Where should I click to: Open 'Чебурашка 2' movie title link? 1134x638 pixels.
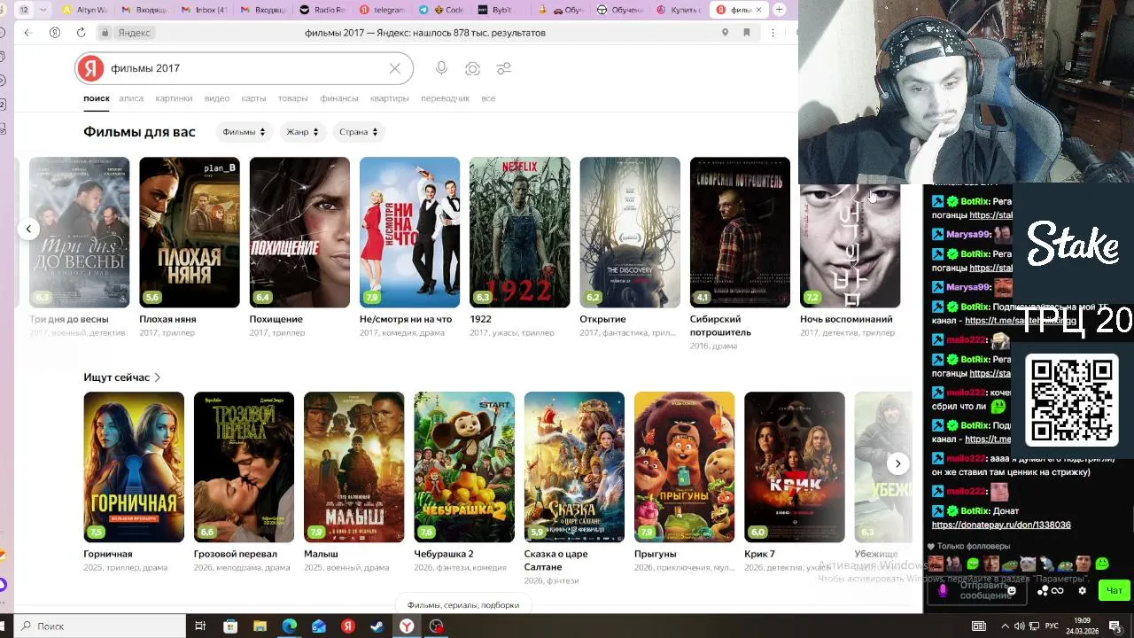pos(444,554)
